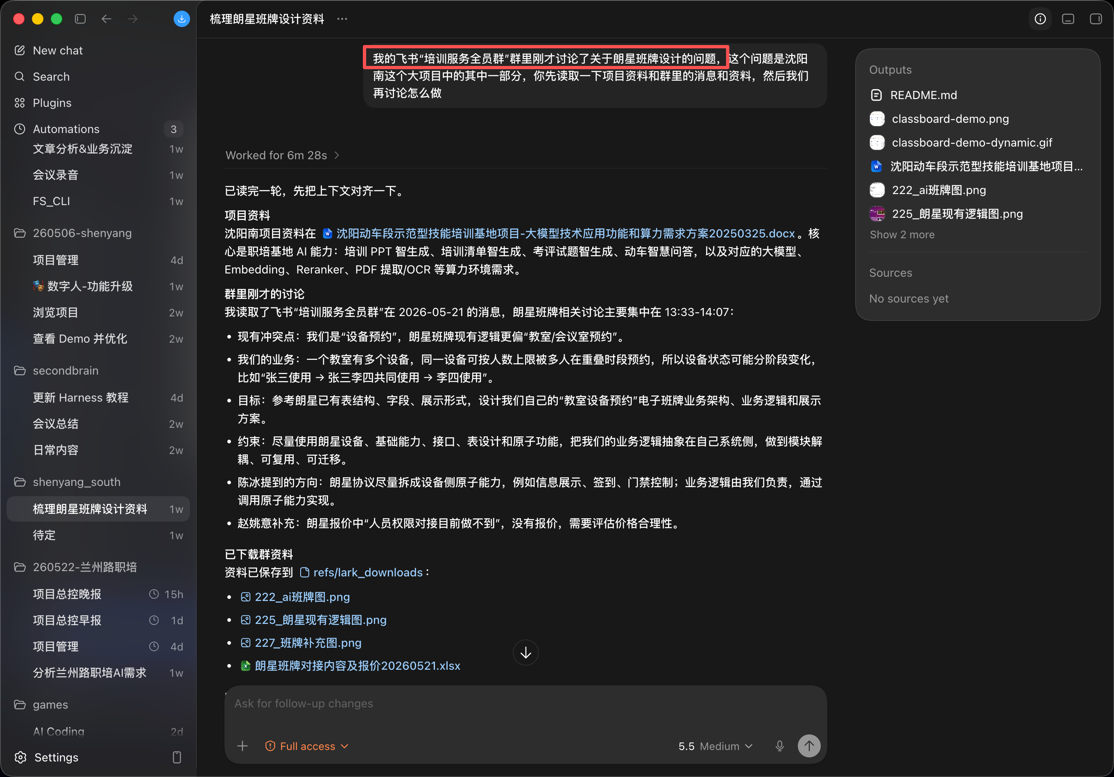1114x777 pixels.
Task: Toggle the sidebar panel icon
Action: click(x=81, y=19)
